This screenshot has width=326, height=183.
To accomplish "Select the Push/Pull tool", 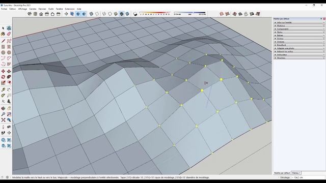I will point(9,71).
